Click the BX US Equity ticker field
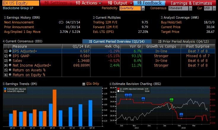Screen dimensions: 218x130 (21, 3)
